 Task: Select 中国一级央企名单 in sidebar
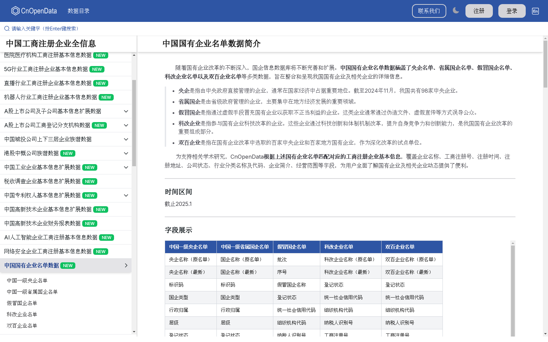point(27,280)
